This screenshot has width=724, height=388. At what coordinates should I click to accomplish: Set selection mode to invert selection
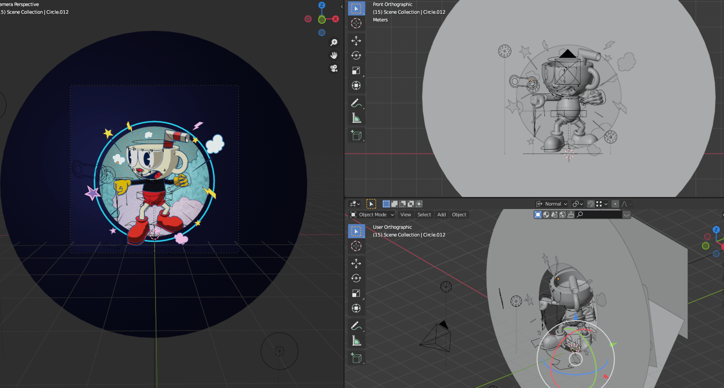tap(411, 204)
